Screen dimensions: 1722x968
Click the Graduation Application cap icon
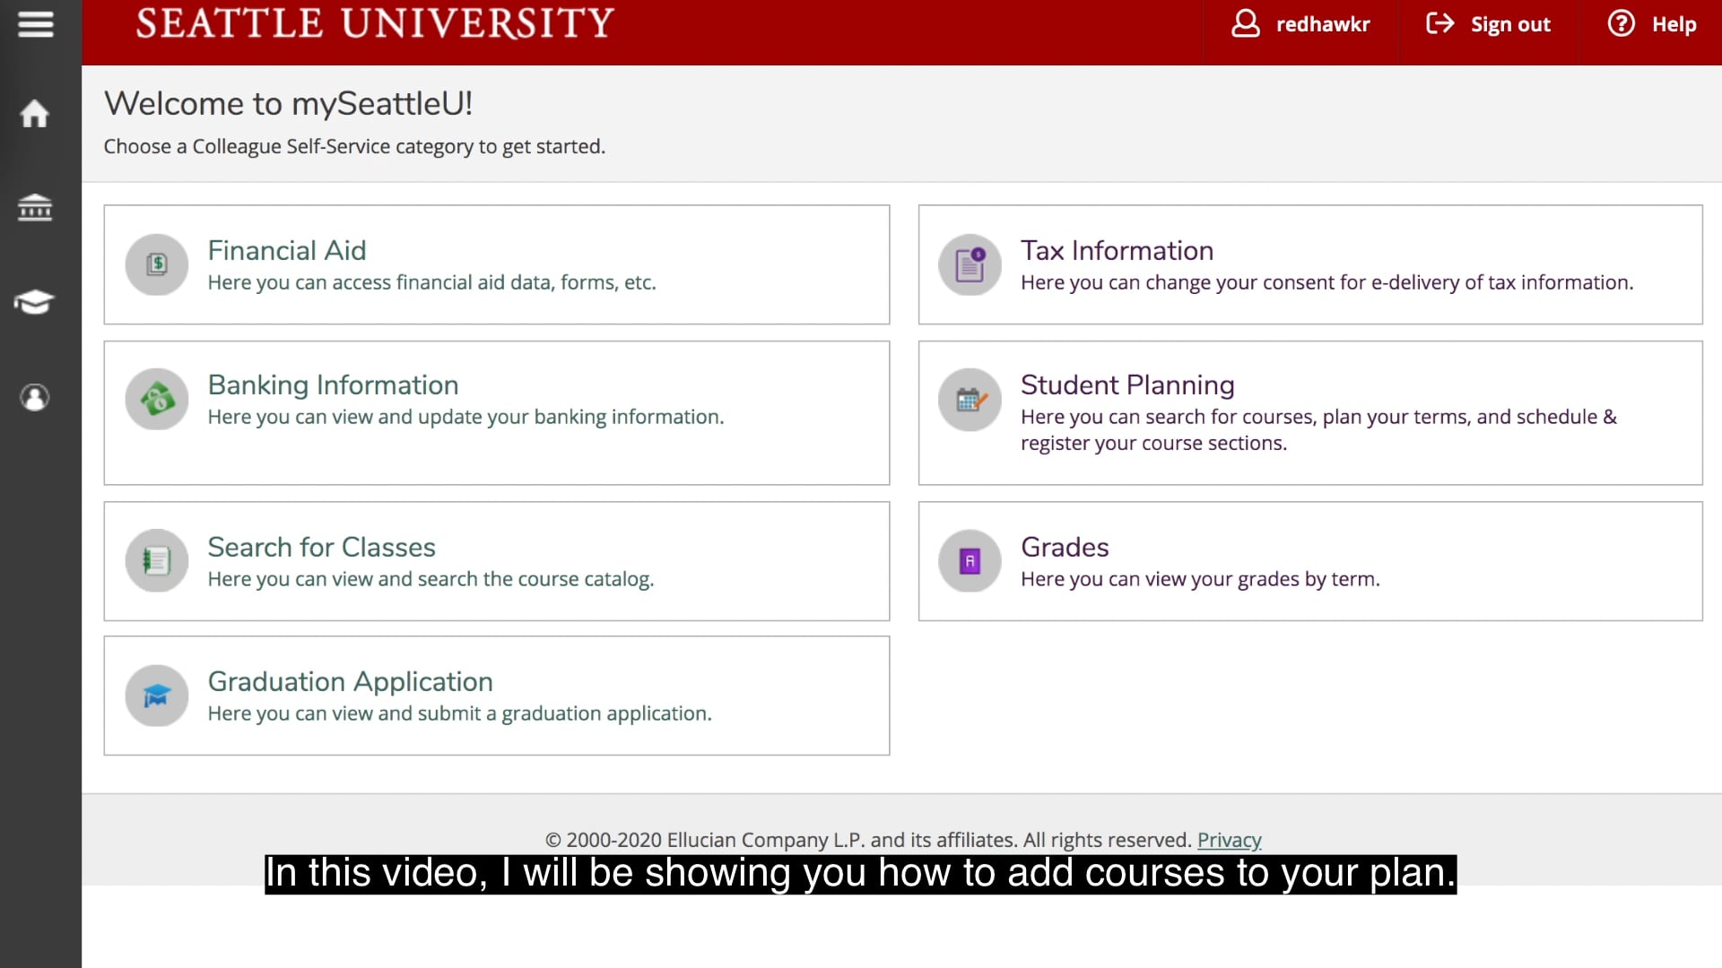tap(157, 696)
